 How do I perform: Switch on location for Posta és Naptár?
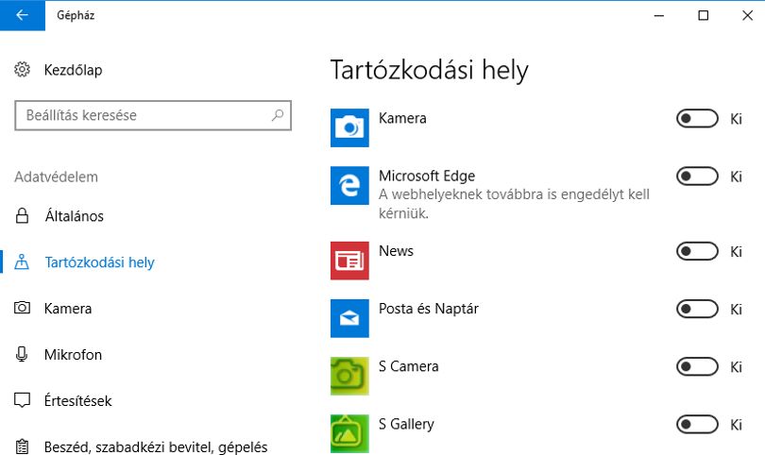(697, 309)
